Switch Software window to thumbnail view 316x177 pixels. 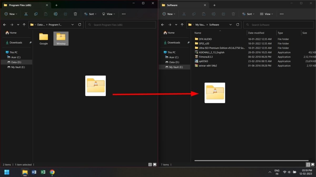312,164
